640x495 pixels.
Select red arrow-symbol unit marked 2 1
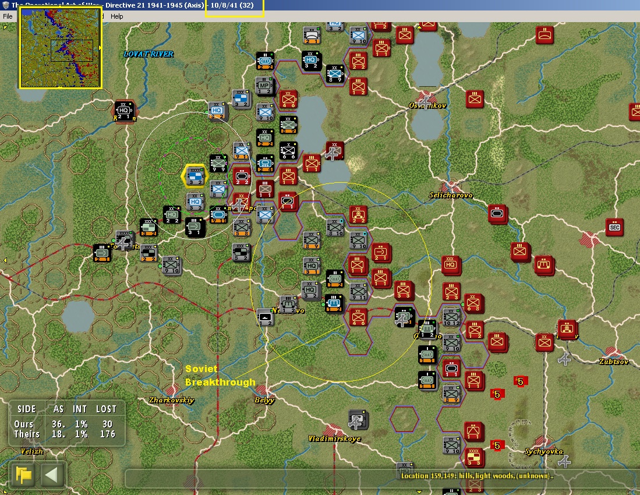380,253
